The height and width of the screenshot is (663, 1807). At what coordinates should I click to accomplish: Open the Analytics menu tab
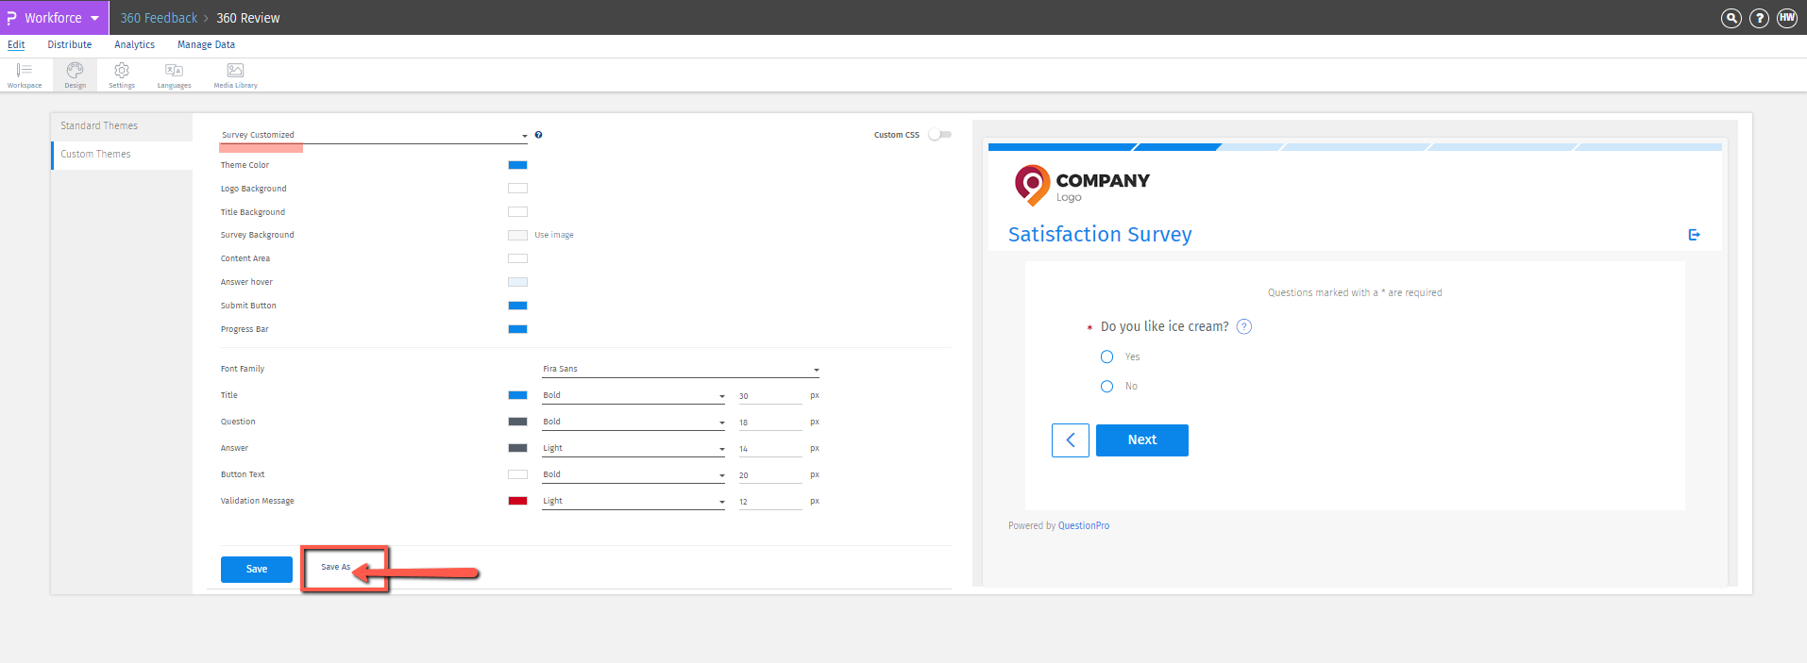(x=134, y=44)
